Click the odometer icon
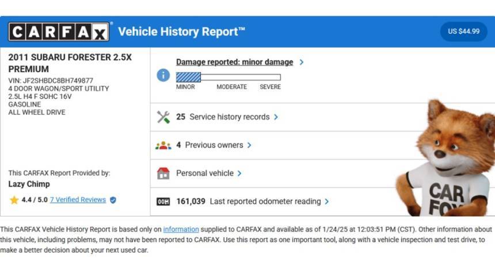495x278 pixels. (163, 202)
